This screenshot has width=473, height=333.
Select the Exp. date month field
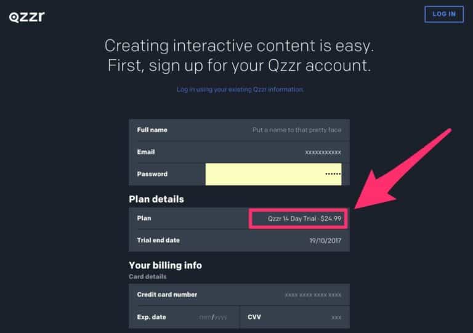point(205,318)
